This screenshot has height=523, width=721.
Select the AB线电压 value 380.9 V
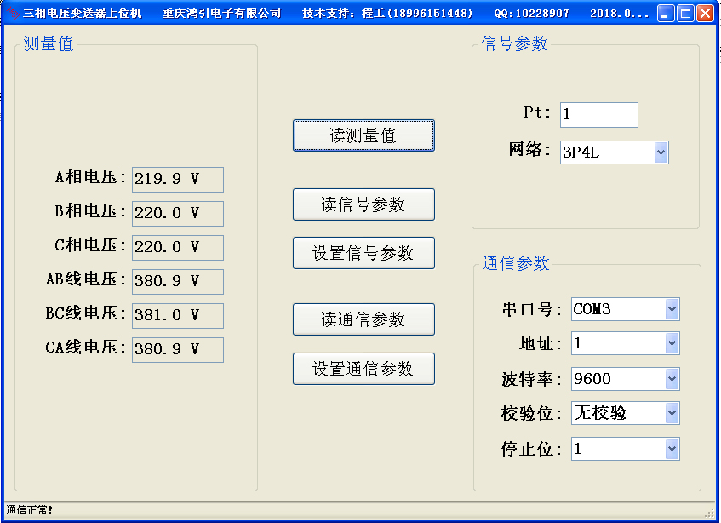tap(178, 281)
